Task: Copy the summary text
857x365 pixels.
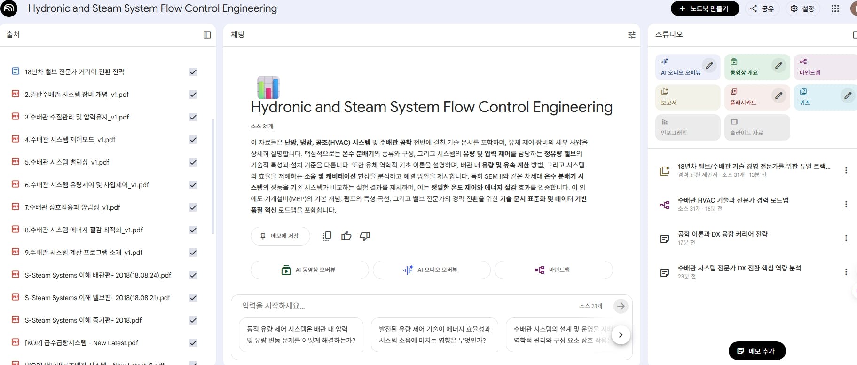Action: pos(327,236)
